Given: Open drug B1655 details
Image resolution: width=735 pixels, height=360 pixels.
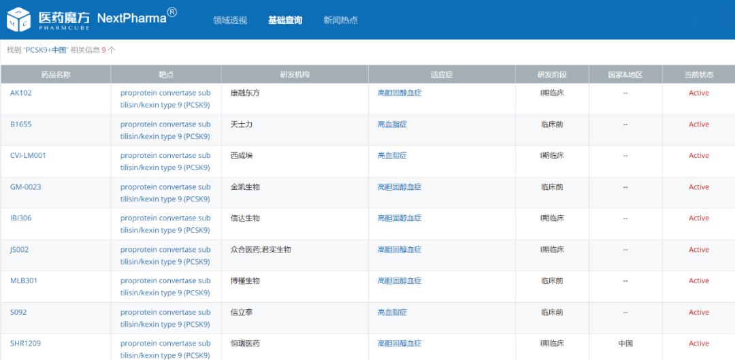Looking at the screenshot, I should [x=20, y=125].
